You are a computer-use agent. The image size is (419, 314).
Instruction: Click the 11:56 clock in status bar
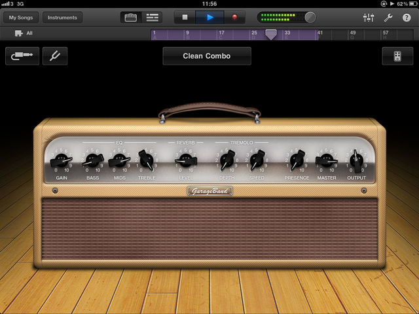[x=209, y=4]
